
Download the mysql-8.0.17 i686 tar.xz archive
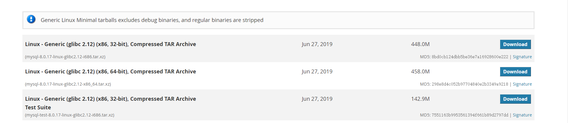point(515,44)
